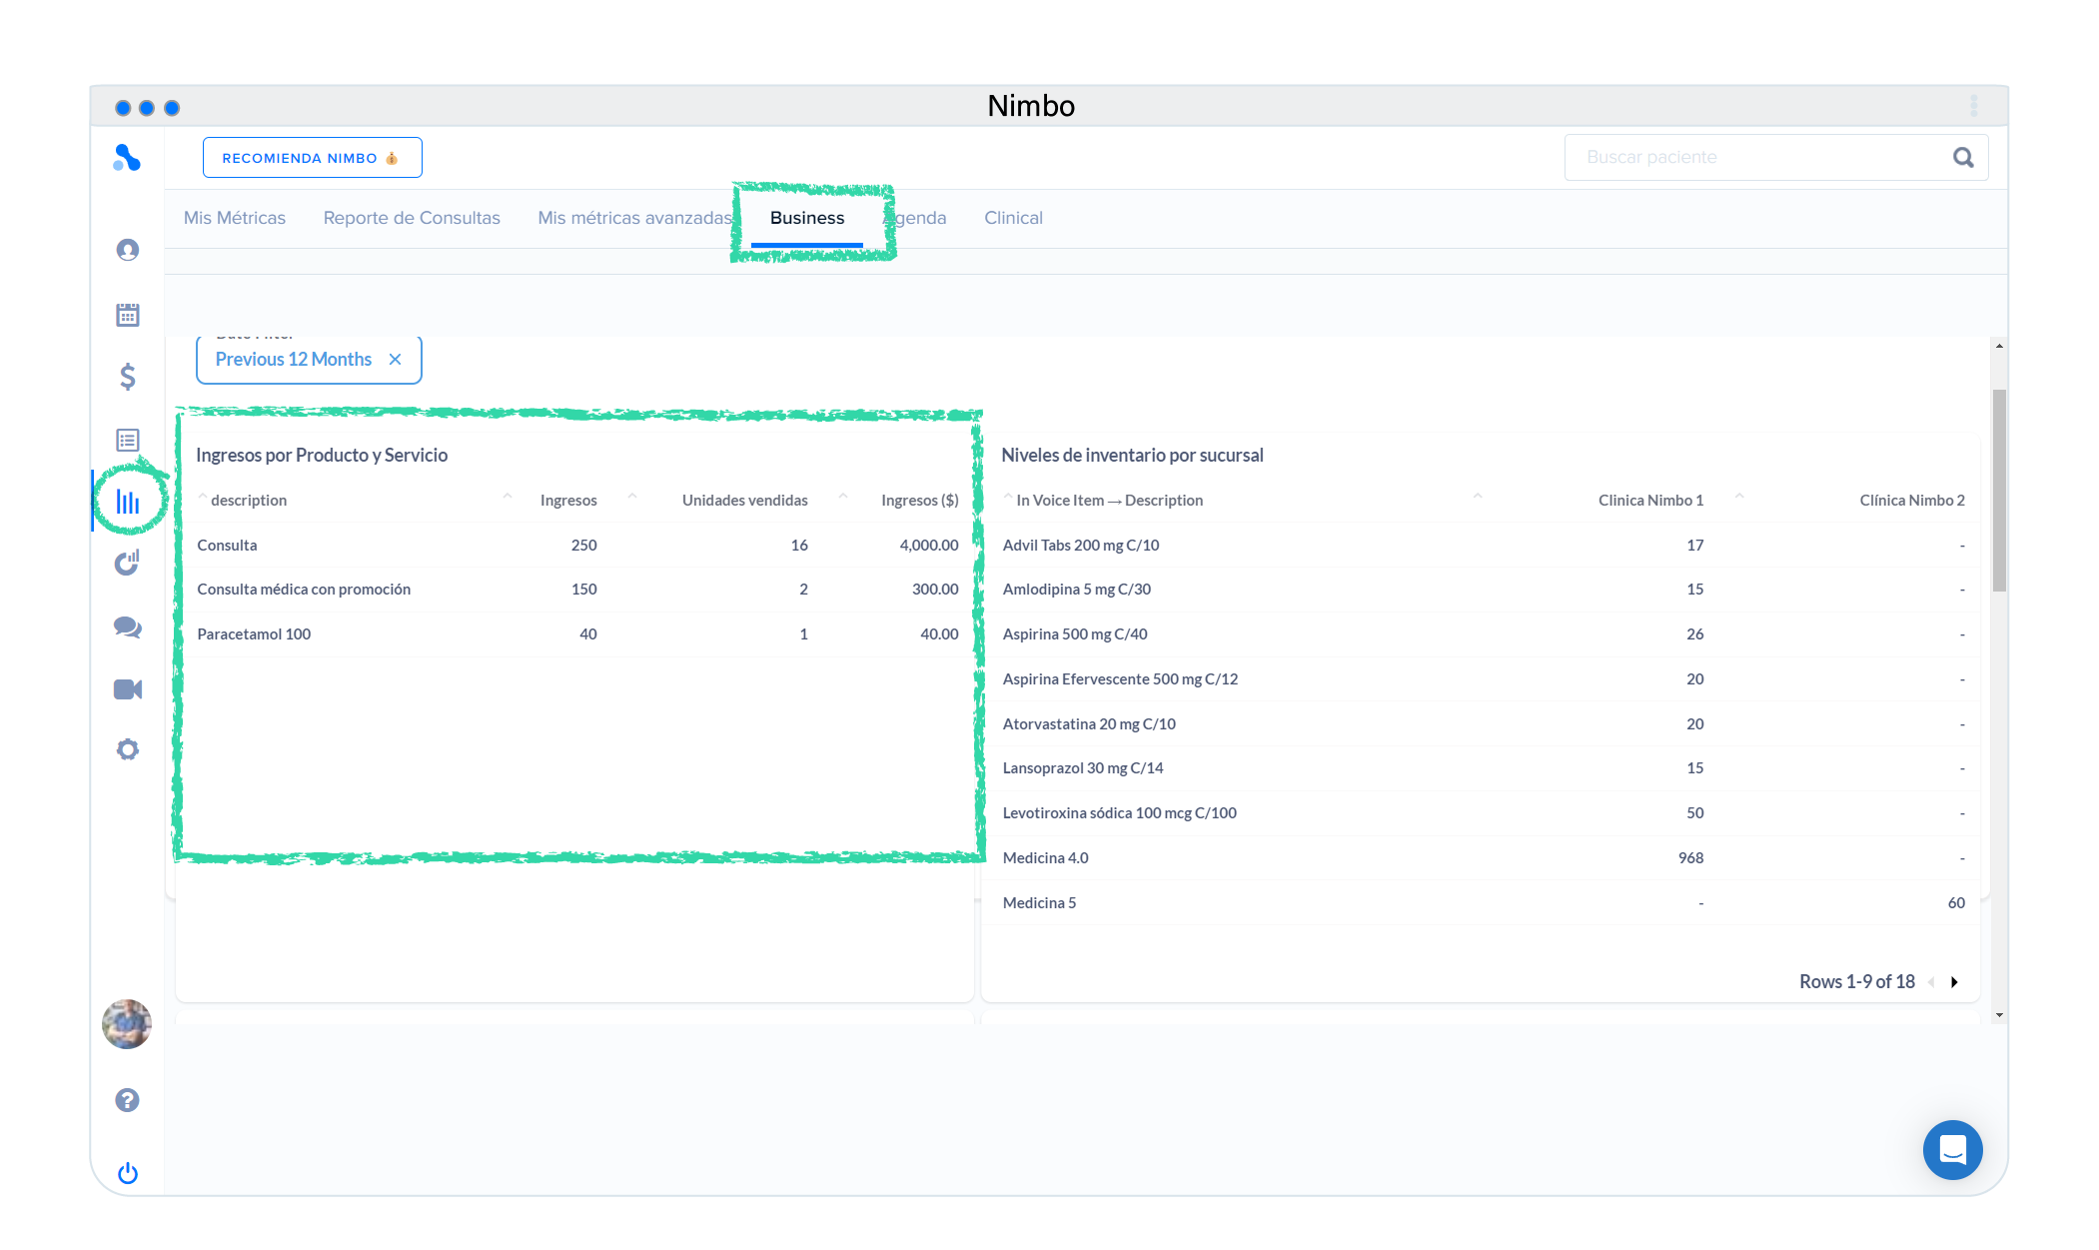Click the Recomienda Nimbo button
2099x1250 pixels.
312,158
